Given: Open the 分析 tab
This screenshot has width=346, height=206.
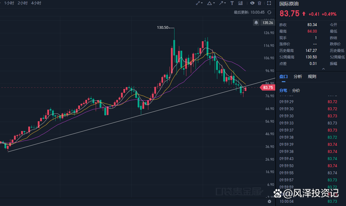Looking at the screenshot, I should pyautogui.click(x=298, y=77).
